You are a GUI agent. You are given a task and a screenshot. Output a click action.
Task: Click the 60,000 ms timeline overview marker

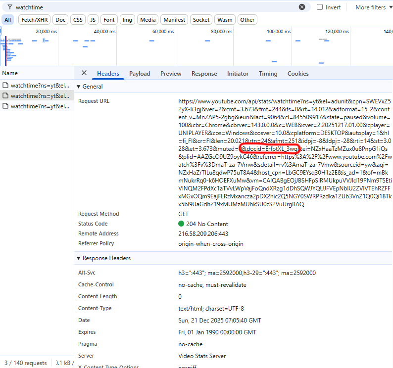click(x=163, y=31)
